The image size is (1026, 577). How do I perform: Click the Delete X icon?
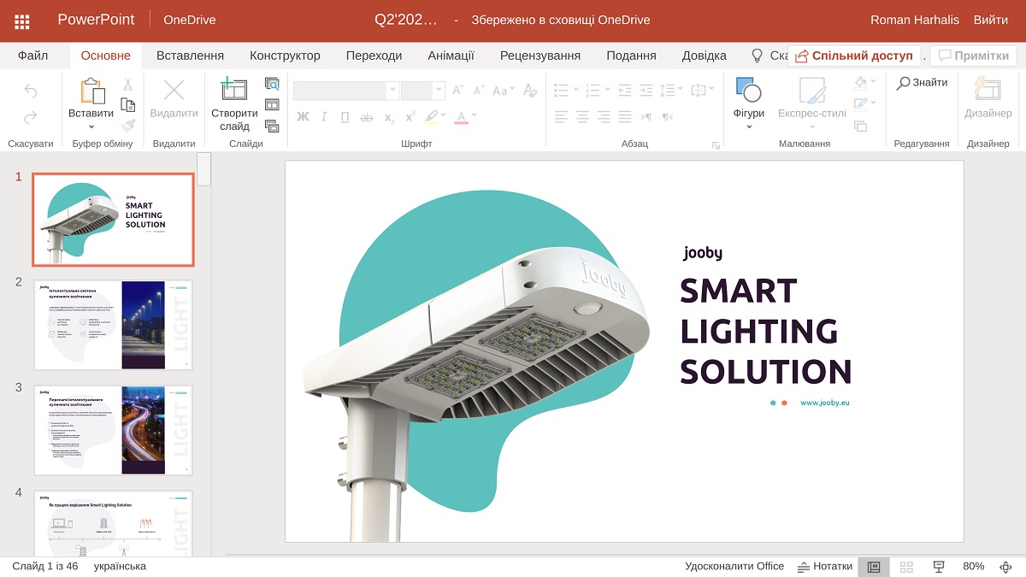point(174,90)
